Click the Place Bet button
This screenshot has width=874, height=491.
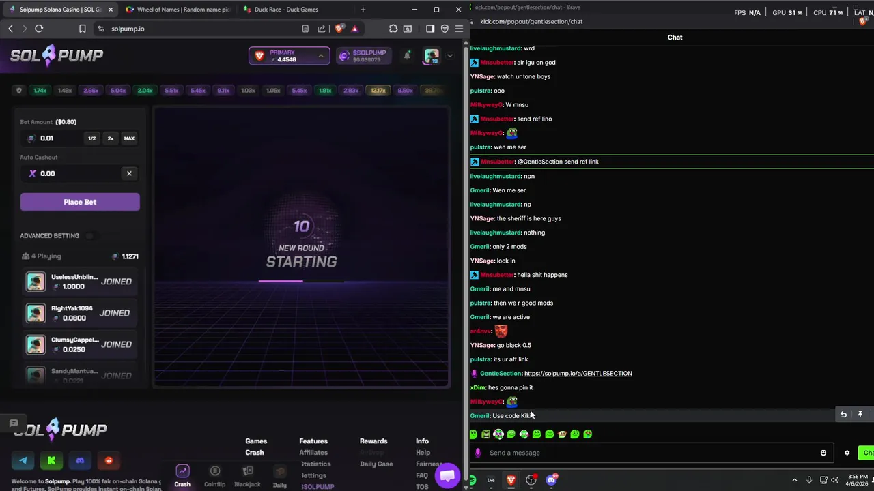coord(80,202)
